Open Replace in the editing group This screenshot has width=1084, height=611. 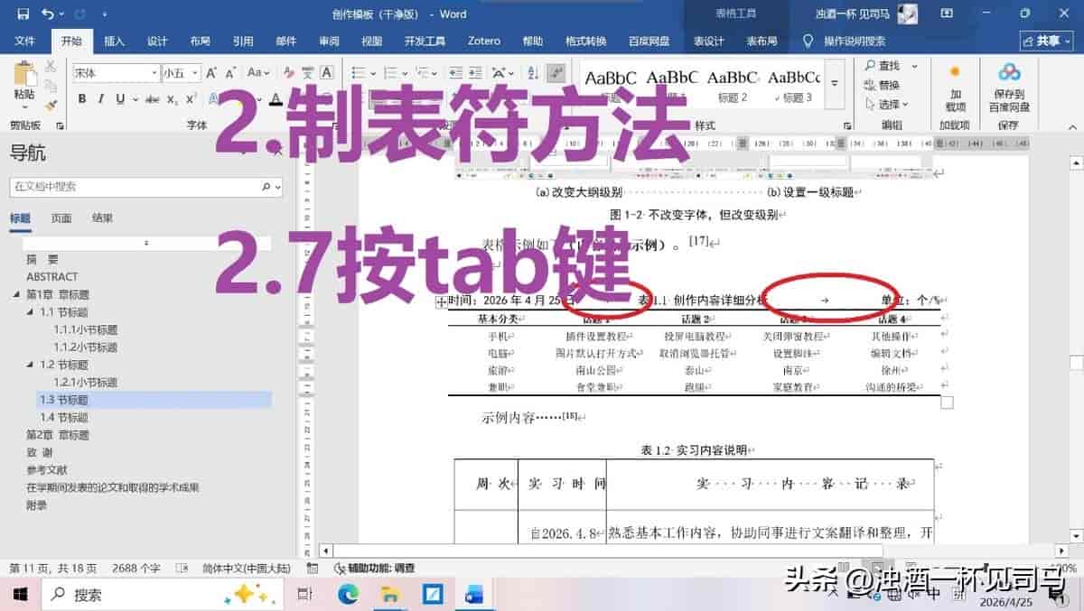882,85
